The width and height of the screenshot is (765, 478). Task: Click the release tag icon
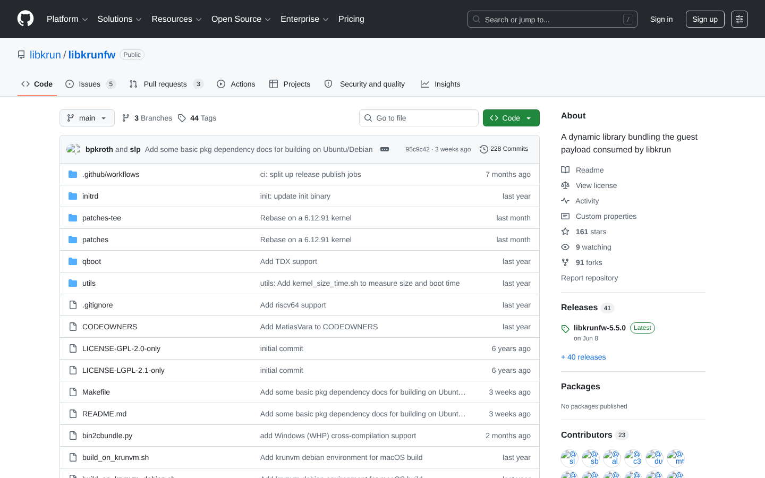[x=565, y=329]
